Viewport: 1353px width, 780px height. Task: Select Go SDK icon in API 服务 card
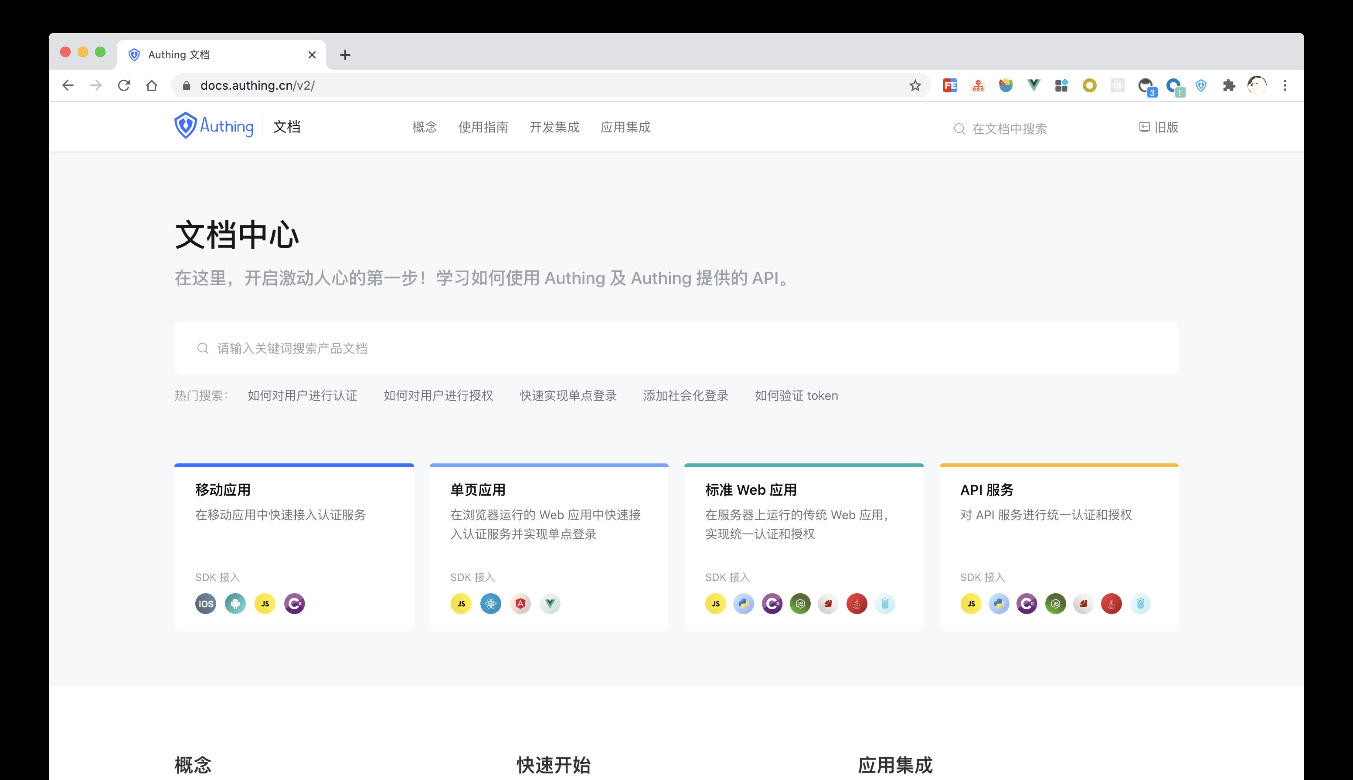click(1140, 604)
